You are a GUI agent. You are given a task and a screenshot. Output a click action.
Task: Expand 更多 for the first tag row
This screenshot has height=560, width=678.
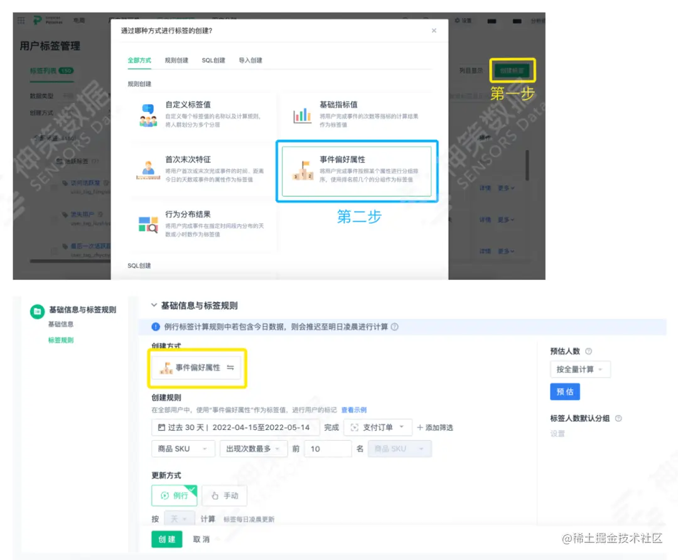[x=506, y=188]
